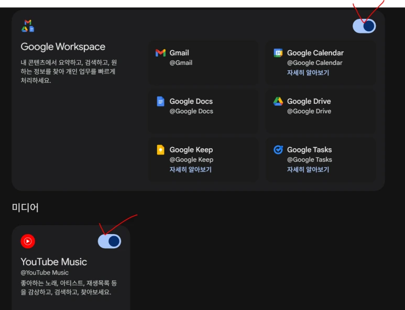Click the Google Calendar icon
405x310 pixels.
[x=278, y=53]
